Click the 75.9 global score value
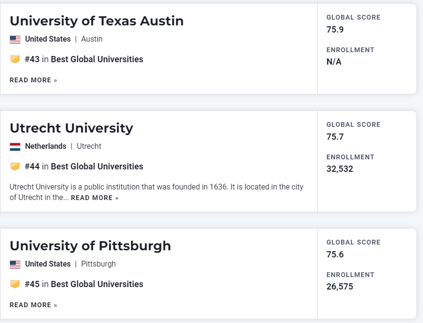Screen dimensions: 423x323 pyautogui.click(x=335, y=30)
